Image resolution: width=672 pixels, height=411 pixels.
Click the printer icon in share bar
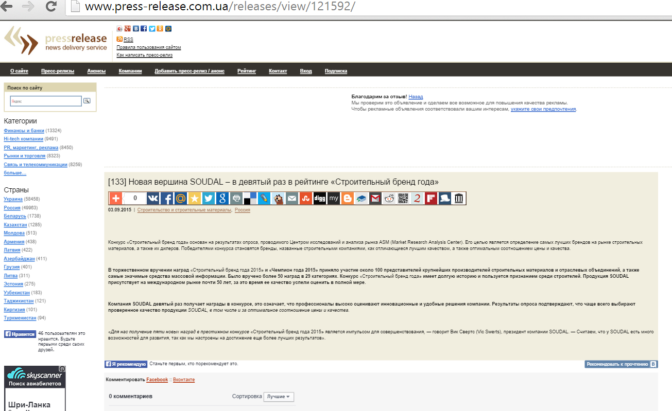click(236, 199)
